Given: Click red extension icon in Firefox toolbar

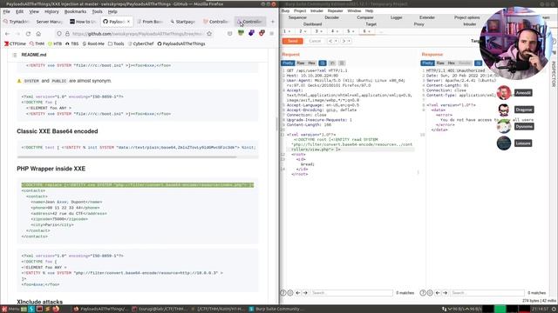Looking at the screenshot, I should pos(262,33).
